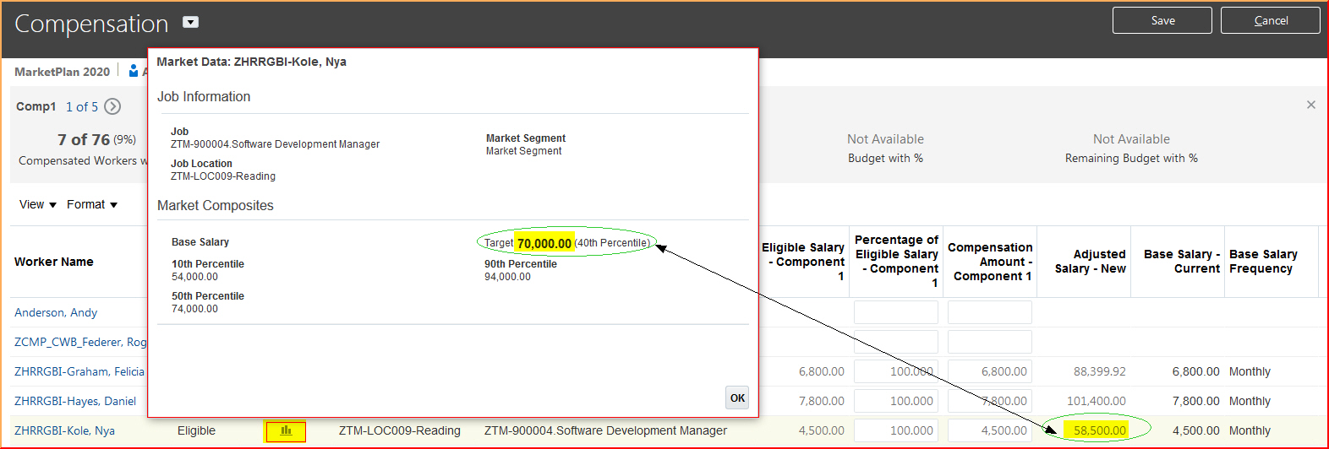Go to next Comp1 summary page arrow
This screenshot has width=1329, height=449.
112,106
